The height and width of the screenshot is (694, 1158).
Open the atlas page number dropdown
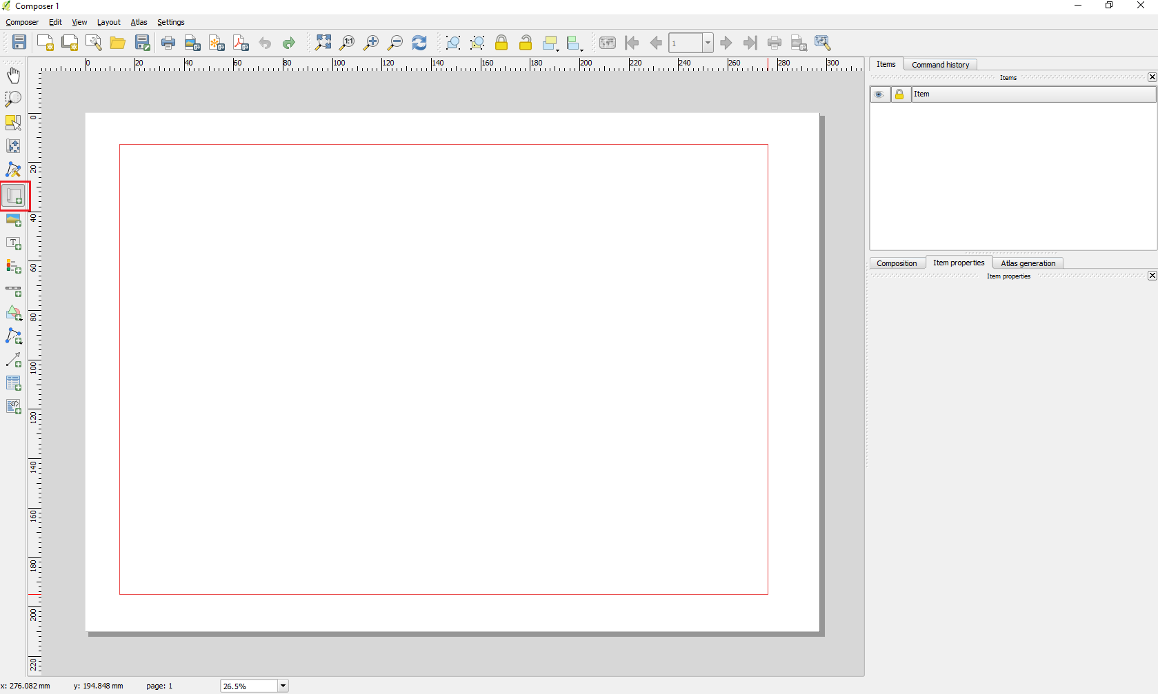(x=708, y=43)
